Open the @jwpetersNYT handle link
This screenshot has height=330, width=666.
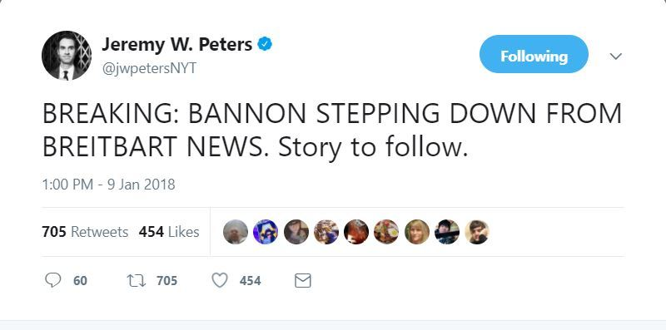(x=149, y=68)
